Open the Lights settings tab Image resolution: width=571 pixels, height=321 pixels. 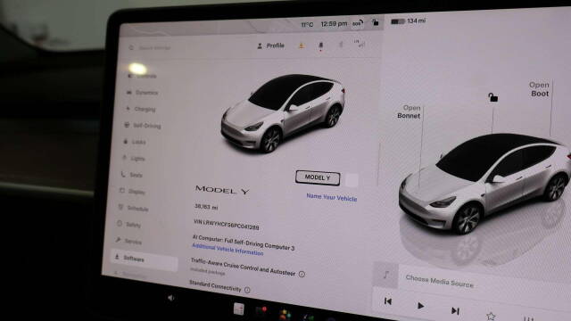[x=133, y=159]
